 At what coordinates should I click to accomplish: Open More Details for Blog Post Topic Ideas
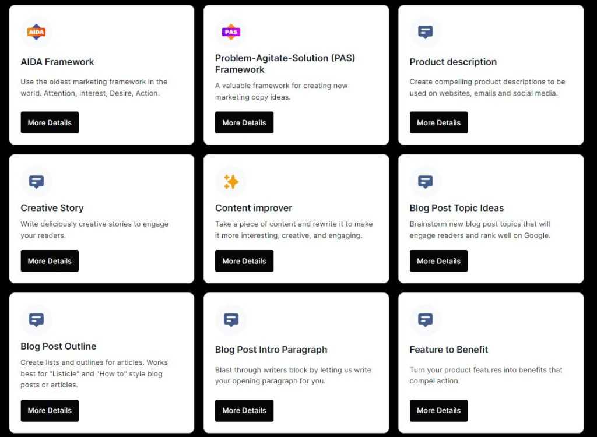coord(438,261)
